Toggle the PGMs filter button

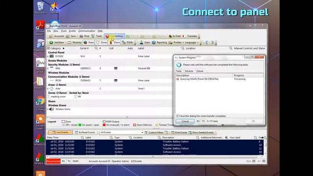click(127, 43)
